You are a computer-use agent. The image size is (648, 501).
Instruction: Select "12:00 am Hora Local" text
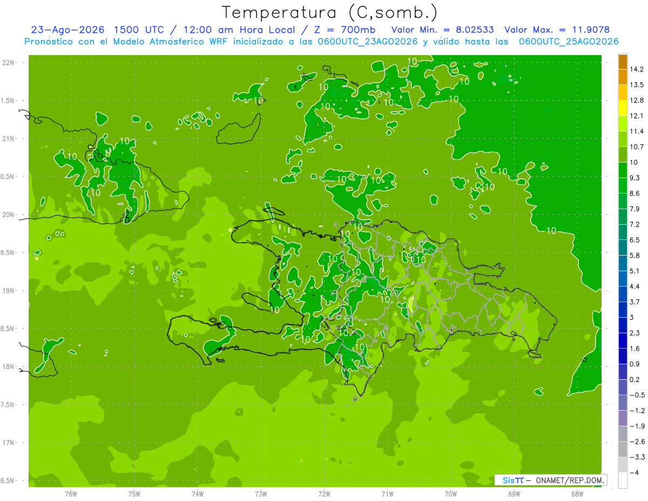(240, 30)
